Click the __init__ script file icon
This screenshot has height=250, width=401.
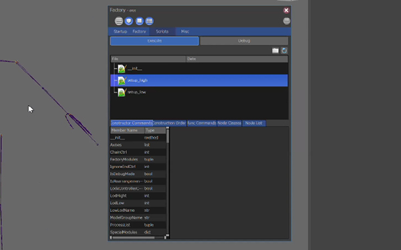click(122, 69)
